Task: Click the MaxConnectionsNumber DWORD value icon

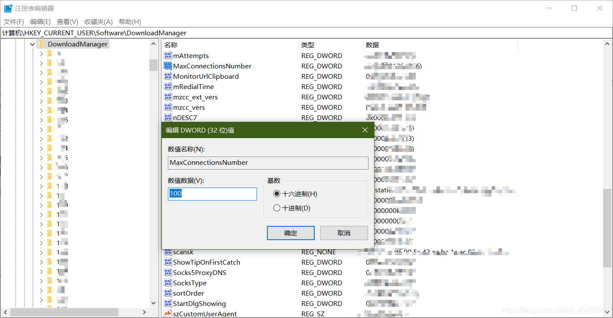Action: pos(168,66)
